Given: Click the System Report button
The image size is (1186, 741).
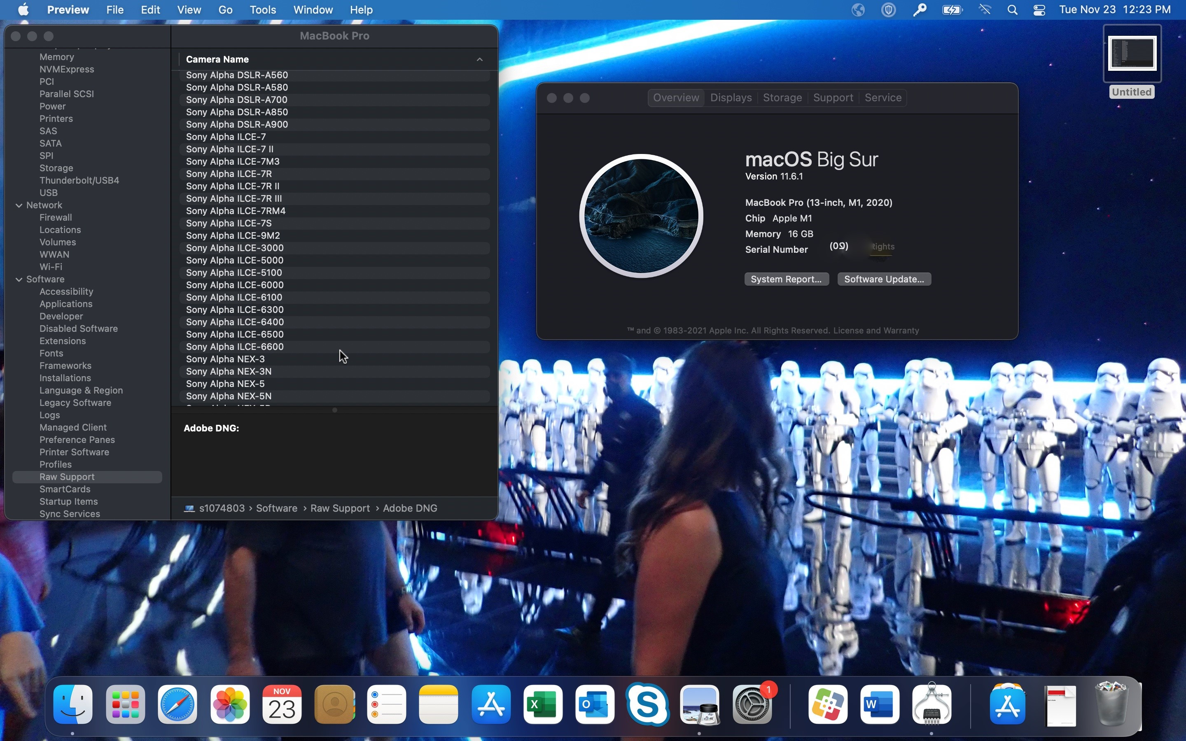Looking at the screenshot, I should pyautogui.click(x=786, y=280).
